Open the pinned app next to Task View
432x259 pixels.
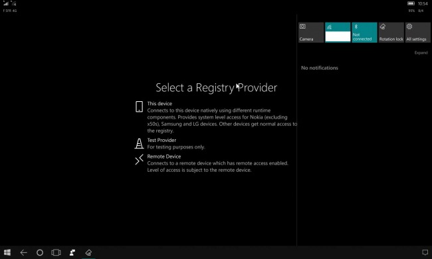click(x=72, y=252)
